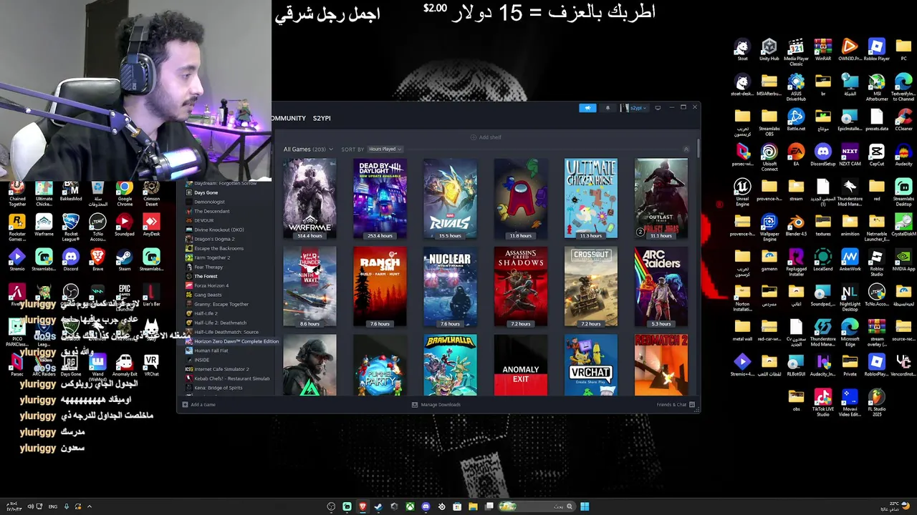Open Friends & Chat in Steam
This screenshot has width=917, height=515.
click(676, 404)
